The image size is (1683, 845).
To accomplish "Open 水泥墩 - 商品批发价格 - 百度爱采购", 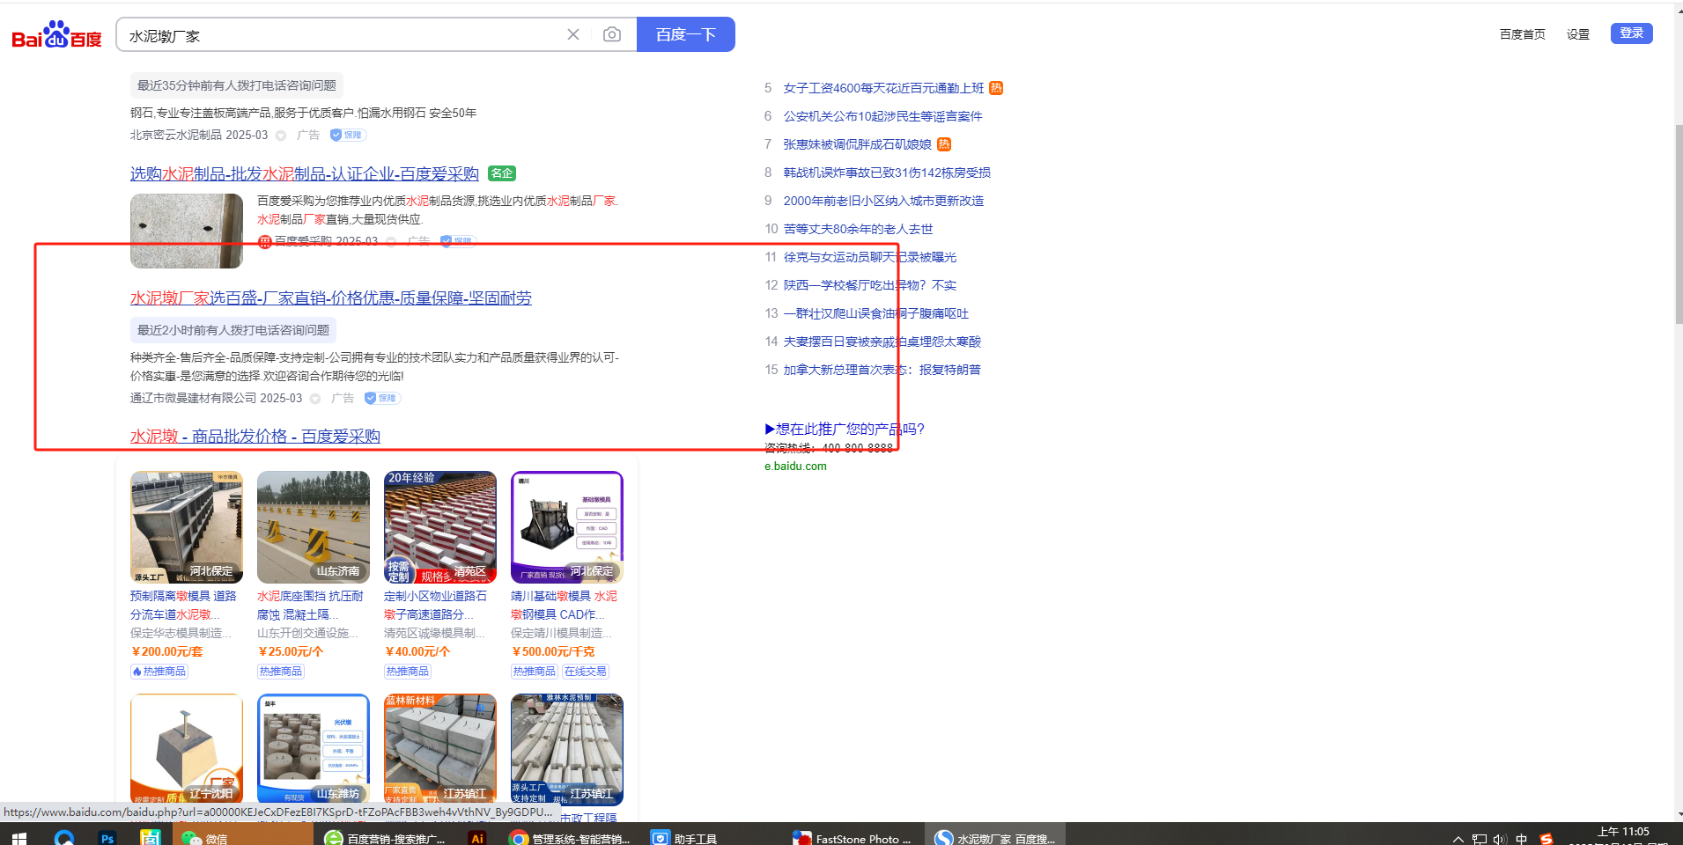I will tap(255, 437).
